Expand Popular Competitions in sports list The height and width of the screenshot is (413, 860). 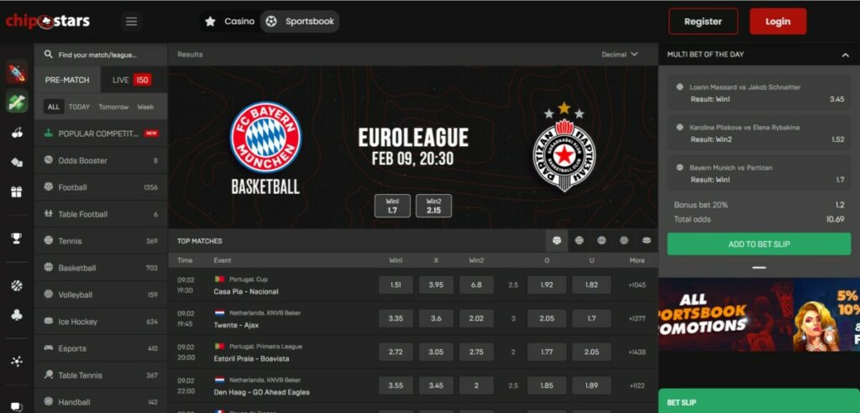click(x=101, y=133)
